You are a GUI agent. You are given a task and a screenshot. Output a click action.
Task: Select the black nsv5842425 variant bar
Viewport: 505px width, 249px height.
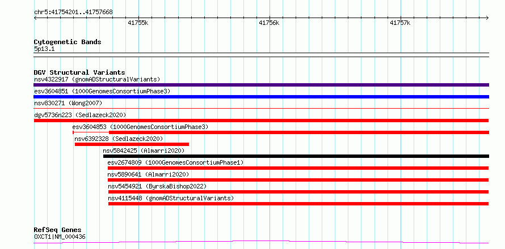(296, 156)
